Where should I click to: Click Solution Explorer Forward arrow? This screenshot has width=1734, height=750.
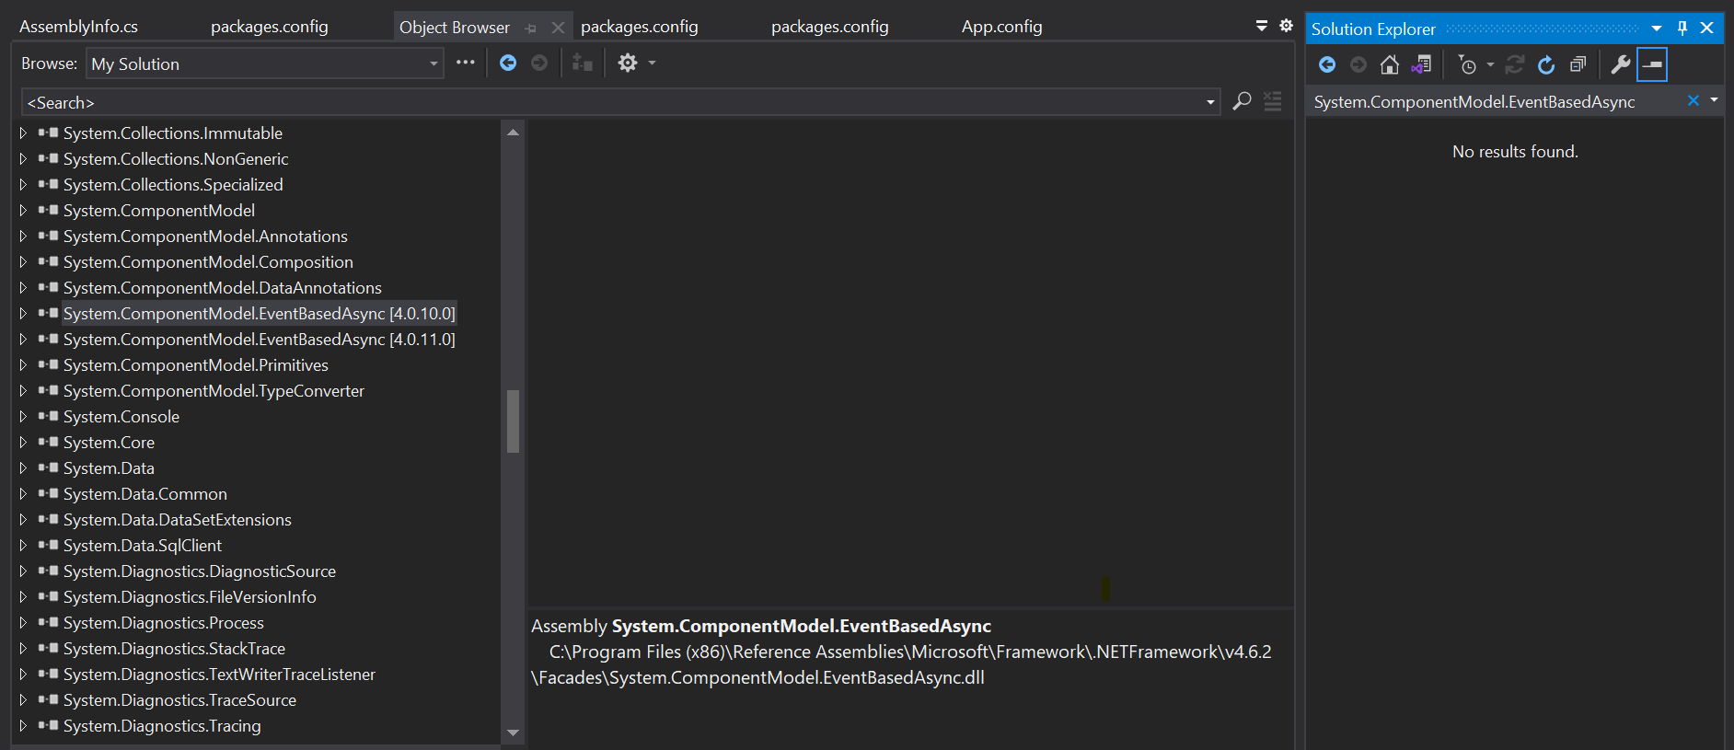click(x=1358, y=64)
